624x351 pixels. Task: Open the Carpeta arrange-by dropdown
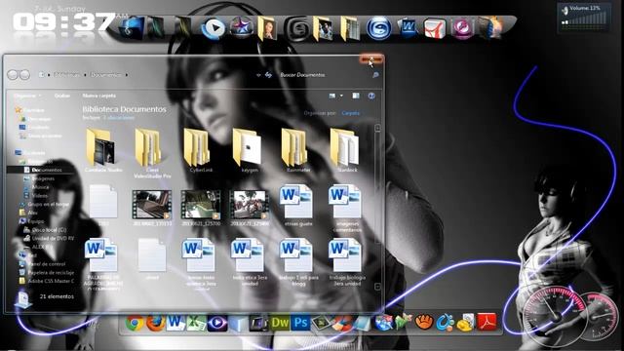pos(351,113)
